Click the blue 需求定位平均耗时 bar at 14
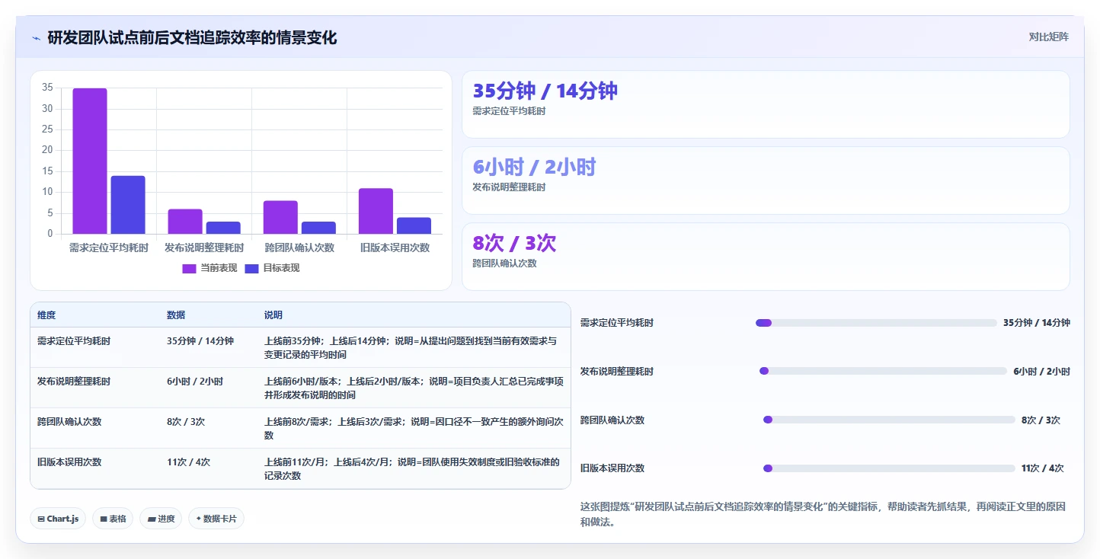Screen dimensions: 1100x559 128,205
